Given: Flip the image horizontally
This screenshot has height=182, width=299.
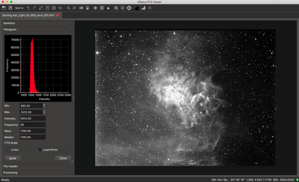Looking at the screenshot, I should coord(81,8).
